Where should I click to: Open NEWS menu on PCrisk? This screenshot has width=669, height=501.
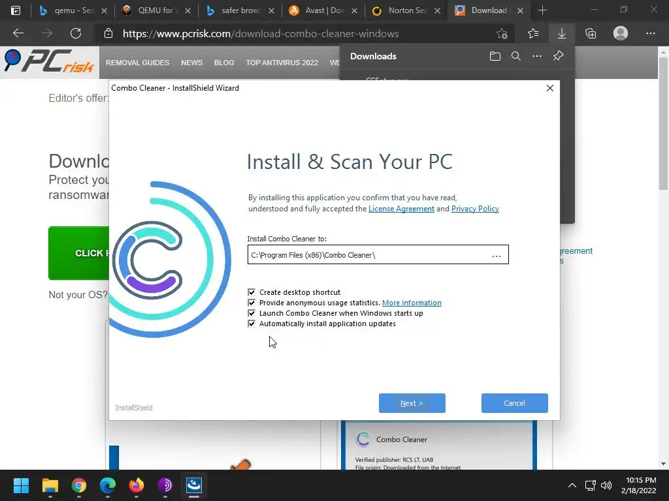coord(191,63)
